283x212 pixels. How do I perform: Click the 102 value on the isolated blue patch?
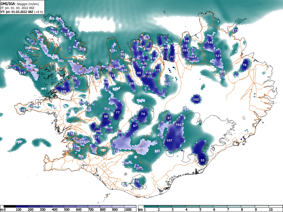point(196,99)
